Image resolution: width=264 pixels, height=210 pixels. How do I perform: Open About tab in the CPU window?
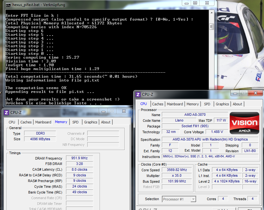[x=237, y=104]
